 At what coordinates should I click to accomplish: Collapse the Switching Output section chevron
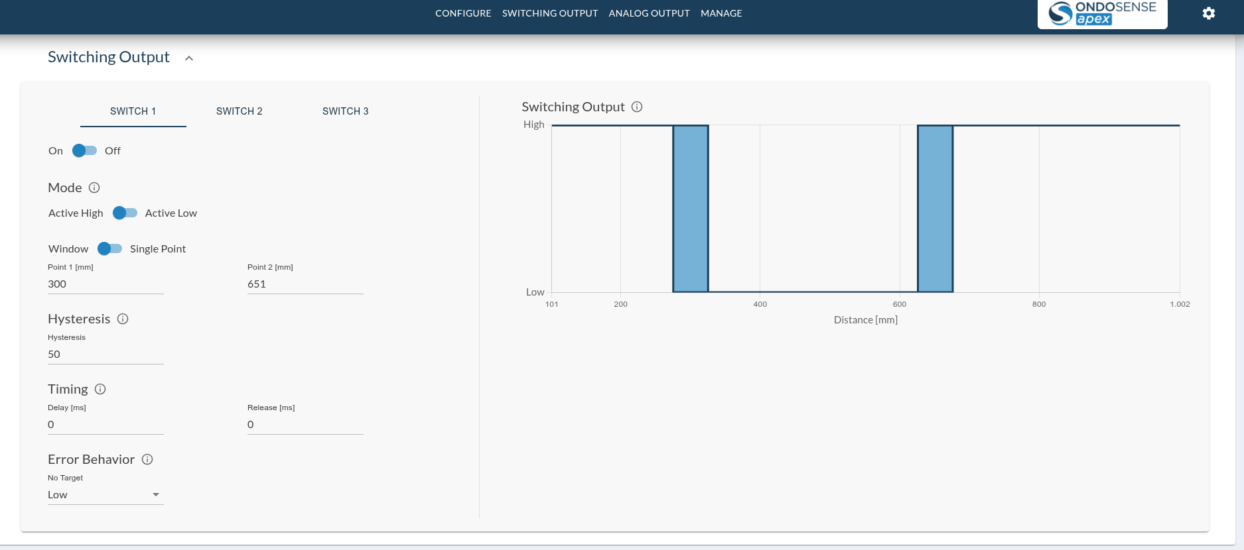(189, 58)
